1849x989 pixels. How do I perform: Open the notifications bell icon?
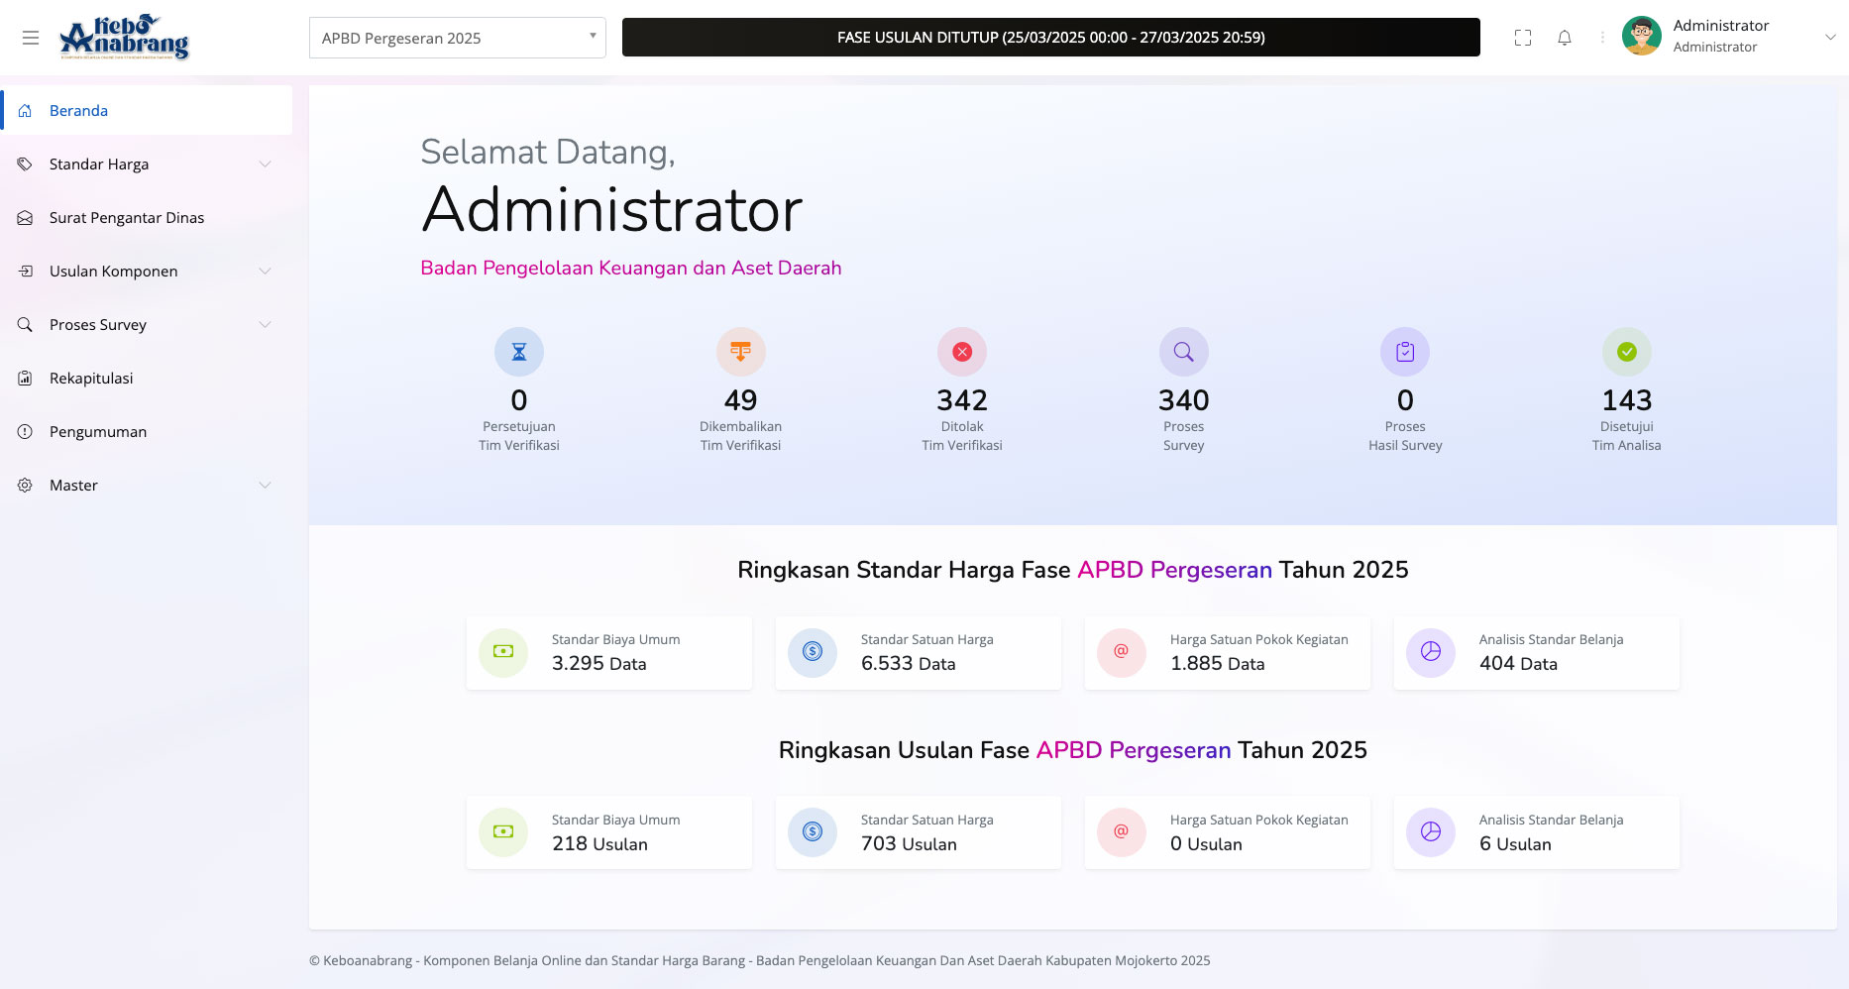[x=1565, y=38]
